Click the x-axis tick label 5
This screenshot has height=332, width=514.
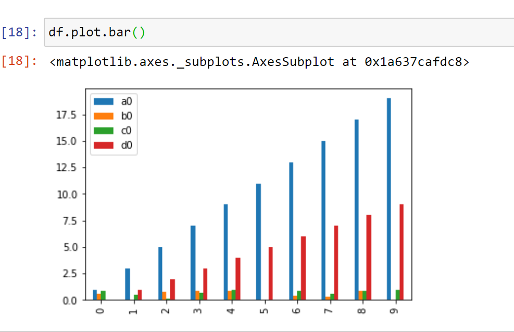click(x=264, y=311)
